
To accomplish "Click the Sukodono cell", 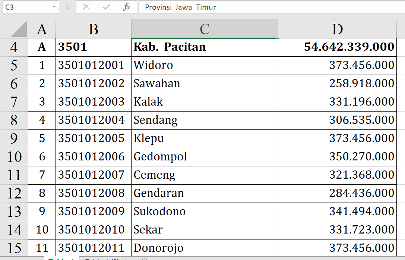I will [205, 212].
